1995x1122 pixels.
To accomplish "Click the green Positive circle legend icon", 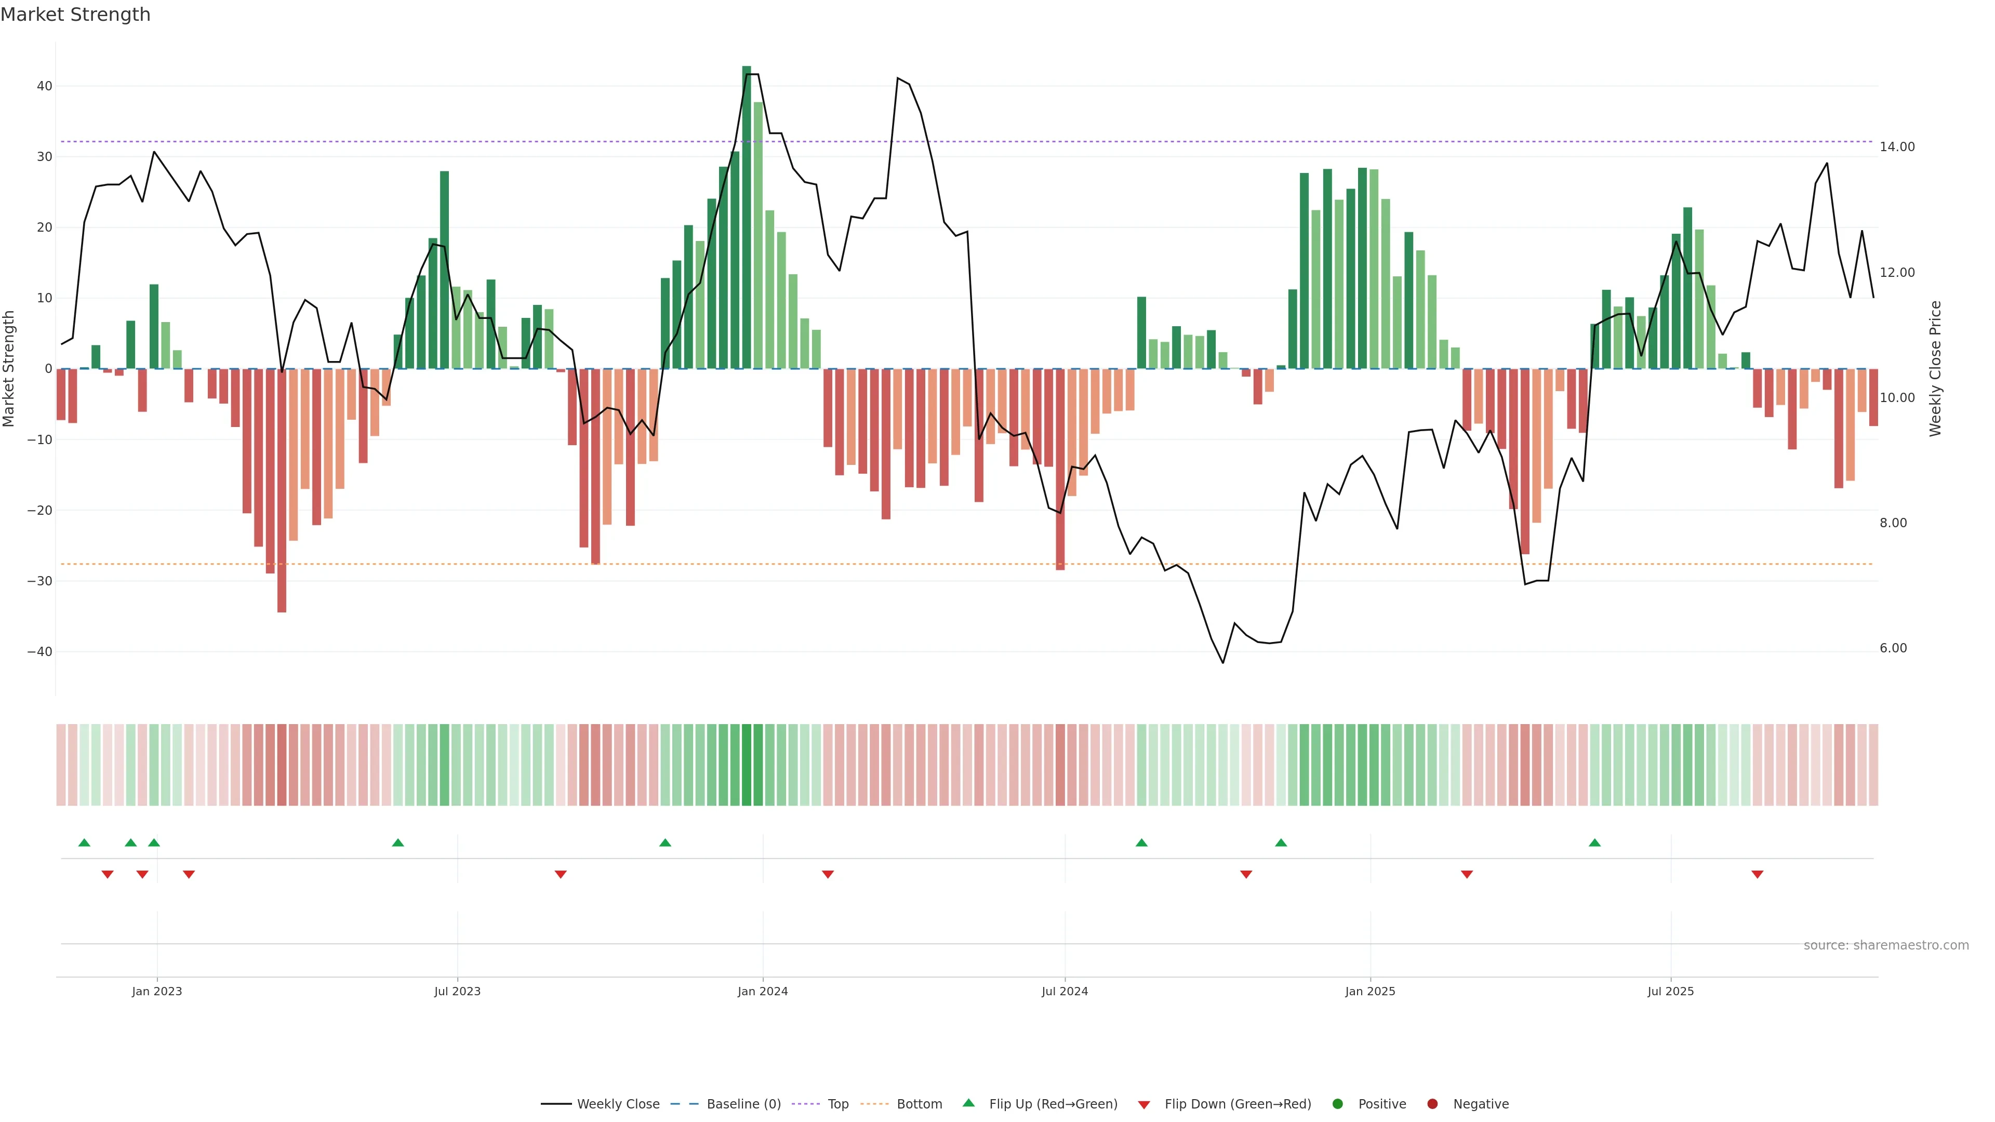I will tap(1337, 1103).
